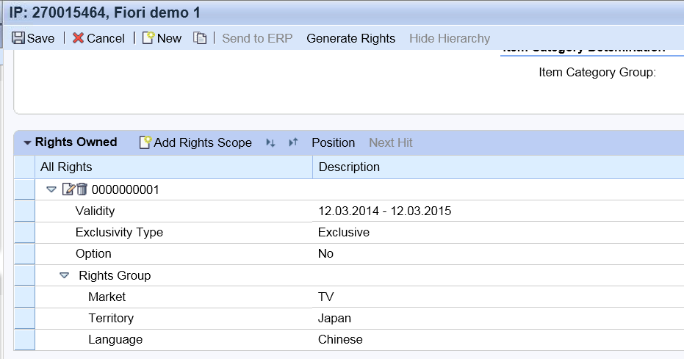Click the expand all nodes icon
Viewport: 684px width, 359px height.
[270, 142]
